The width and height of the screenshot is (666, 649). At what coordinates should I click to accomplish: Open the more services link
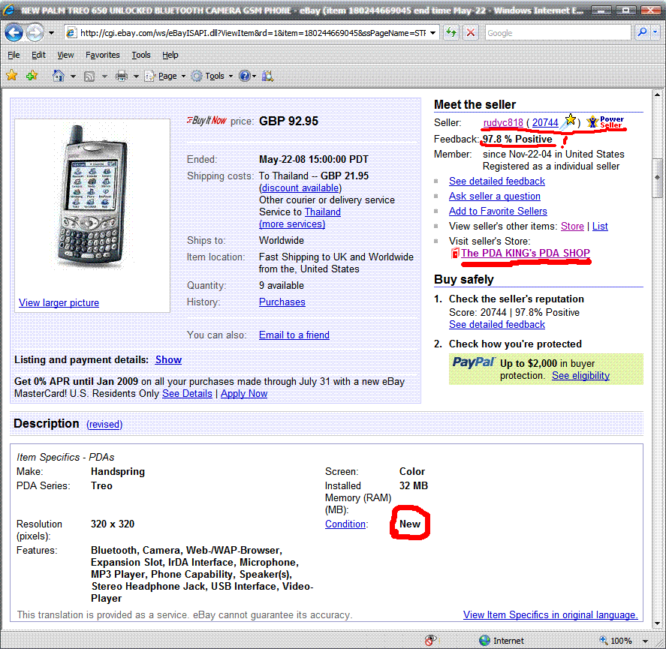point(292,224)
